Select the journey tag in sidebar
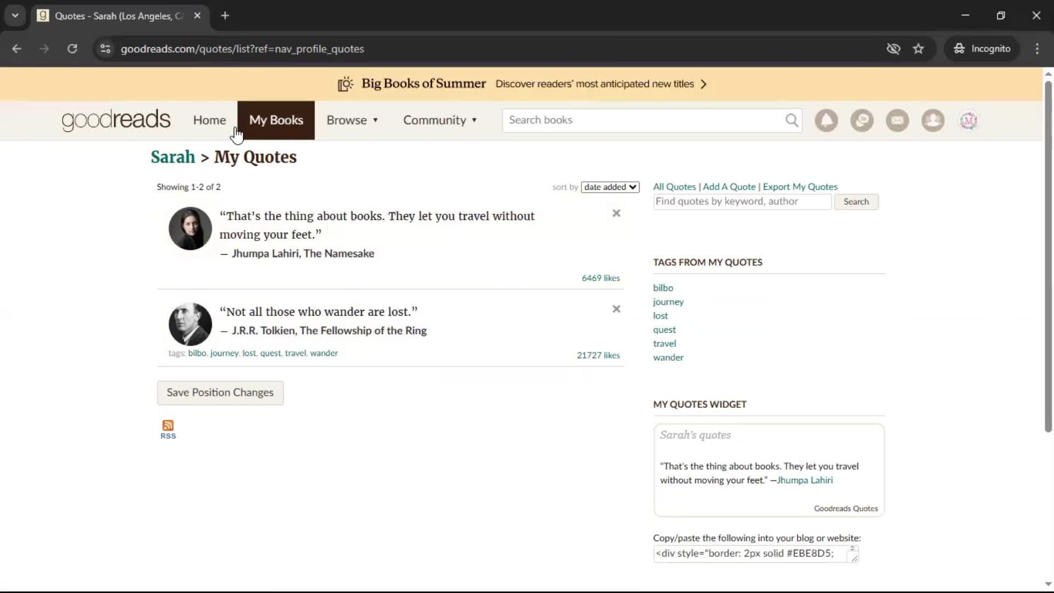 point(668,302)
